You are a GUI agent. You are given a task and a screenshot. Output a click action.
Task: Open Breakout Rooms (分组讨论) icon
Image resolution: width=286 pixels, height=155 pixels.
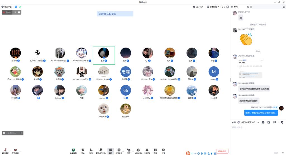147,150
